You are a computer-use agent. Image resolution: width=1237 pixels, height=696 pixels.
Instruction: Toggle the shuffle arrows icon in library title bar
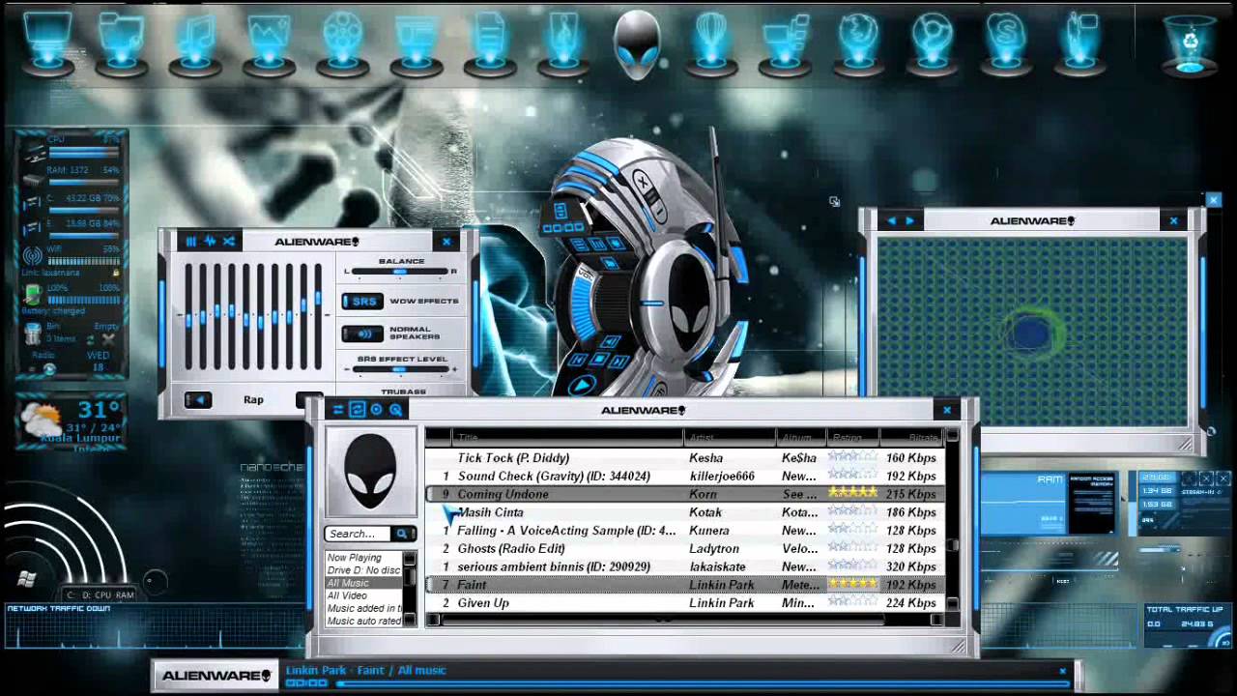click(x=338, y=410)
